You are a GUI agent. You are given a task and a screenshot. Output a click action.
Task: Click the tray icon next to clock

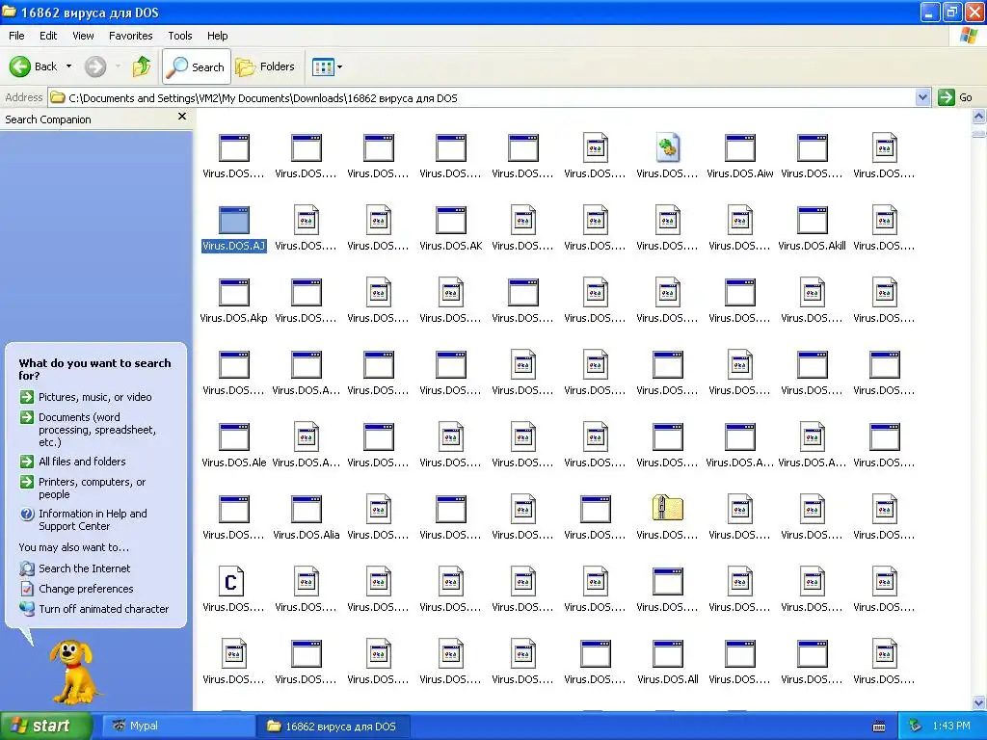point(916,727)
